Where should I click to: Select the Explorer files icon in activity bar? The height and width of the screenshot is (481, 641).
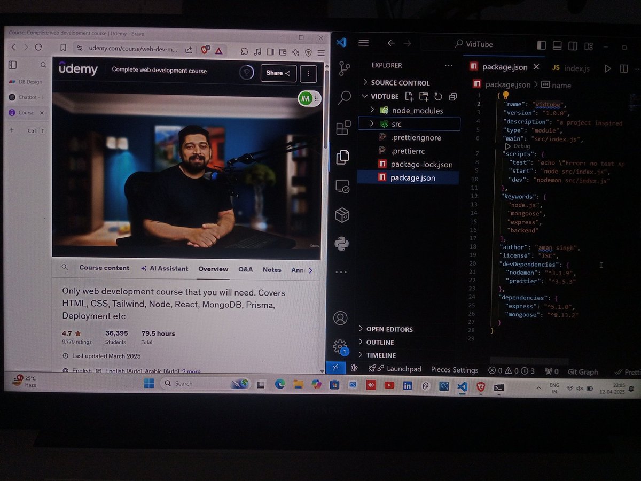[342, 157]
